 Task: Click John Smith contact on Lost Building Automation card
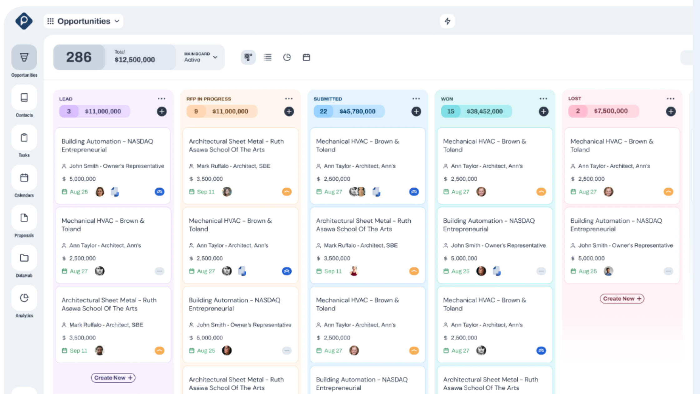pos(622,245)
